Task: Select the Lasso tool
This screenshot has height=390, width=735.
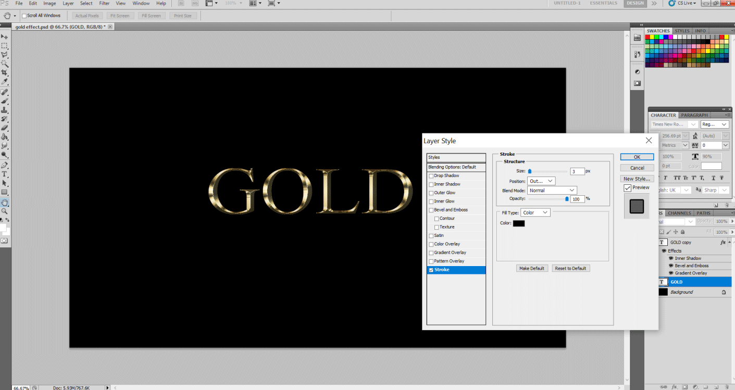Action: [5, 54]
